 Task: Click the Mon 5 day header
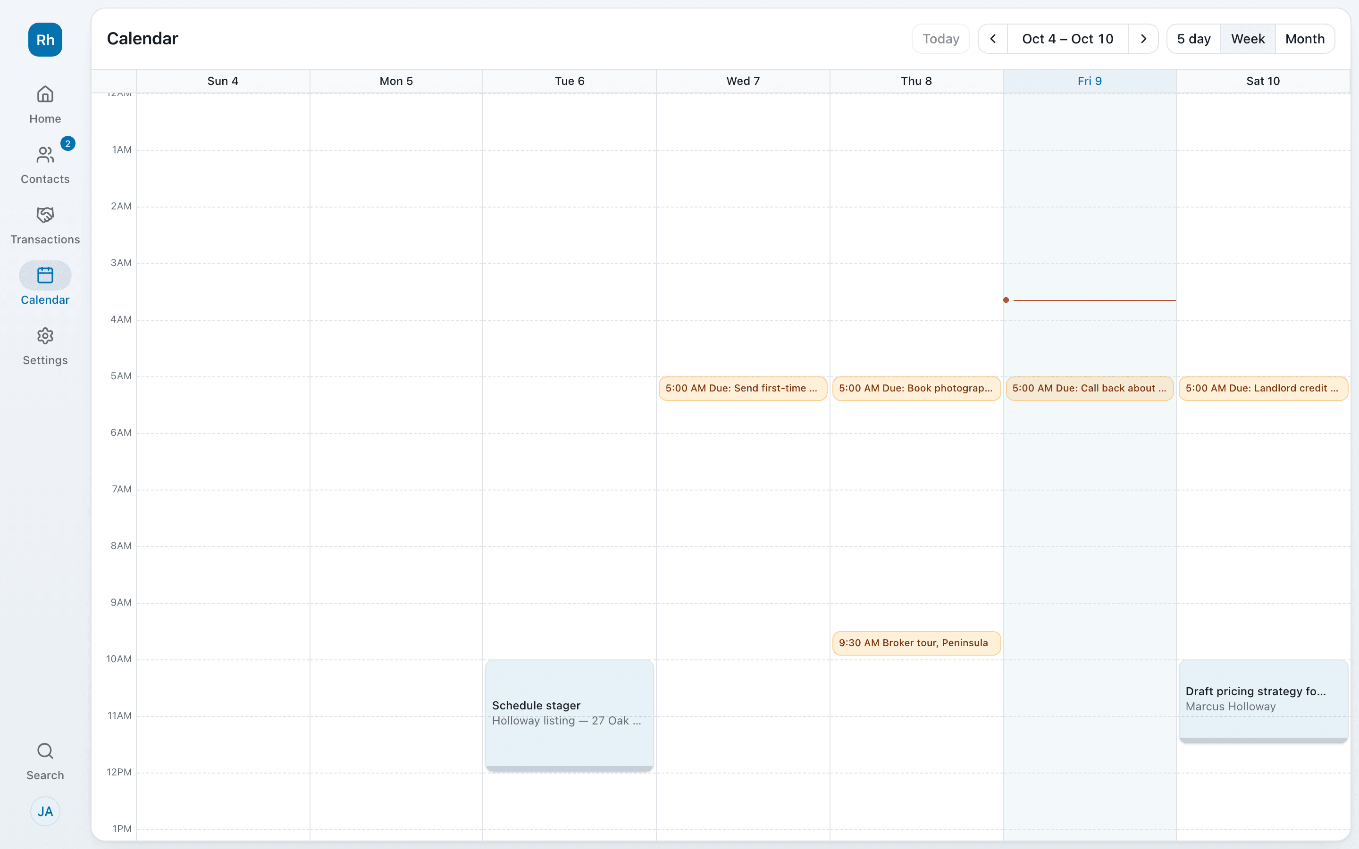(x=396, y=81)
